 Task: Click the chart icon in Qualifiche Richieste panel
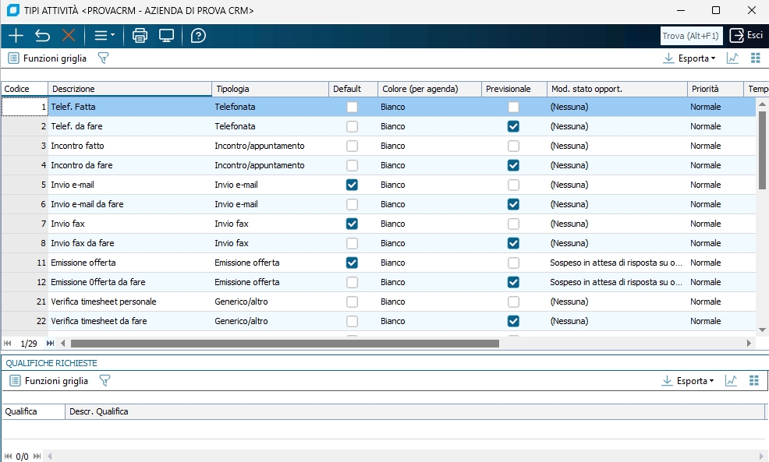(x=732, y=381)
